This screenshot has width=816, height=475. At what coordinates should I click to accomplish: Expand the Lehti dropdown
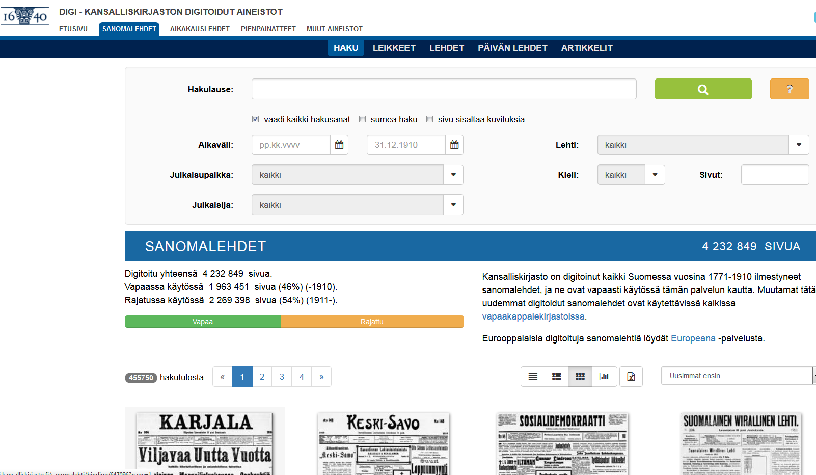(799, 145)
